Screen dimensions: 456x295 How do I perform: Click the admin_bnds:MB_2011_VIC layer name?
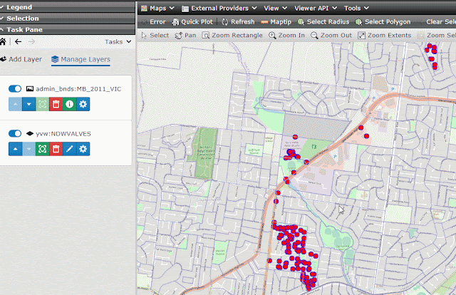coord(78,89)
